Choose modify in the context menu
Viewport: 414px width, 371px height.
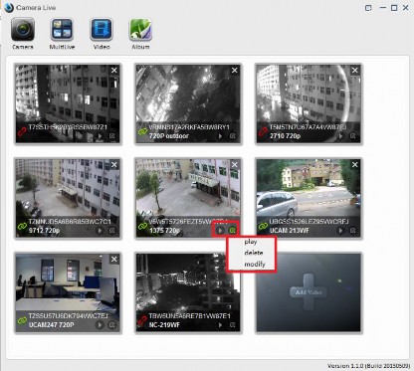(x=255, y=265)
